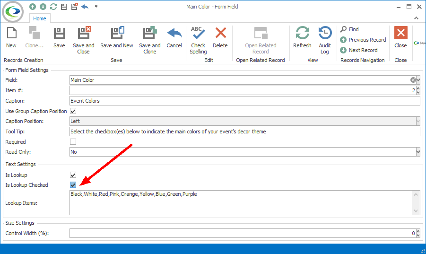Viewport: 426px width, 254px height.
Task: Click Open Related Record icon
Action: tap(261, 33)
